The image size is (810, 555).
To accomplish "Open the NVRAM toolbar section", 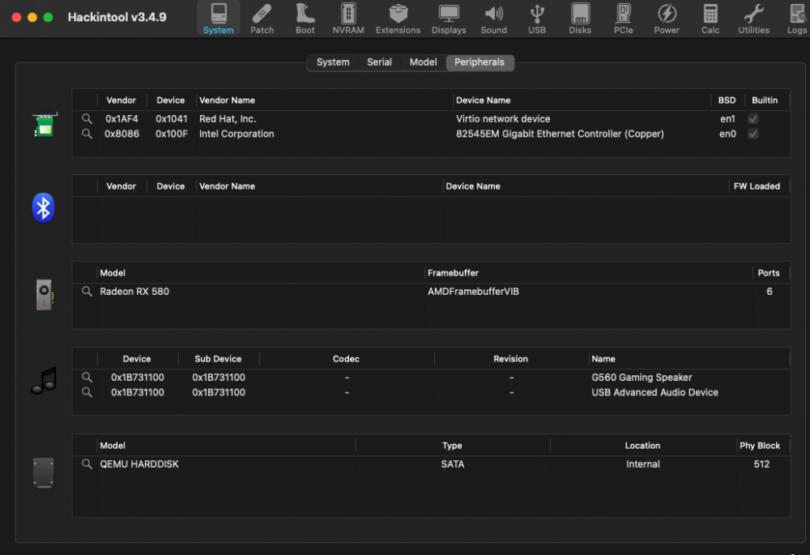I will [348, 19].
